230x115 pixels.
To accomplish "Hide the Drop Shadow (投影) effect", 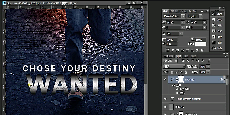I will [x=177, y=93].
